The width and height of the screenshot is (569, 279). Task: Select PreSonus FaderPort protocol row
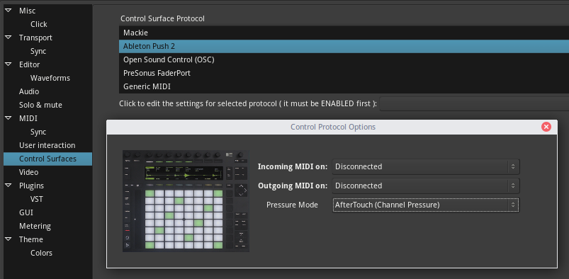click(x=344, y=73)
